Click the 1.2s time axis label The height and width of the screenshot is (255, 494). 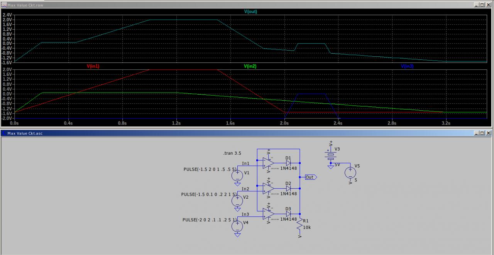click(x=176, y=123)
